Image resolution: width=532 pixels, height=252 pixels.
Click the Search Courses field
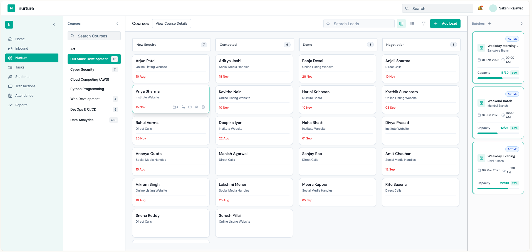94,36
